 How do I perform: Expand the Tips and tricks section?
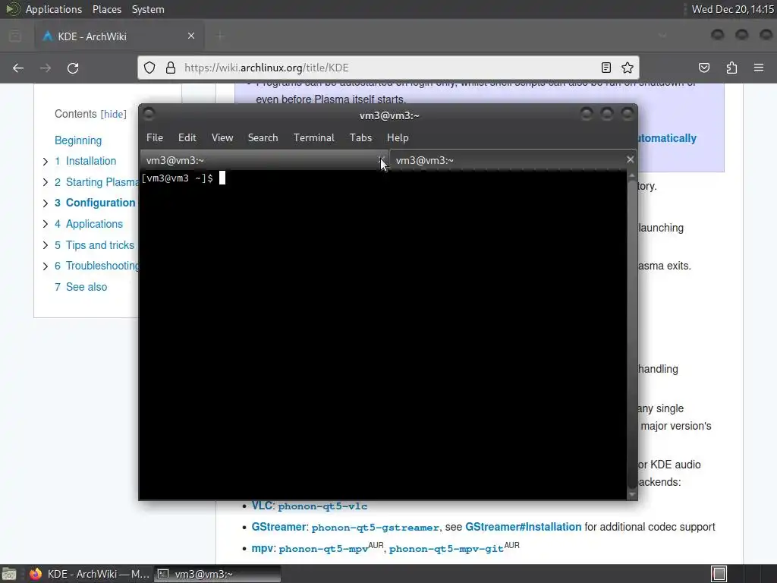(x=45, y=245)
